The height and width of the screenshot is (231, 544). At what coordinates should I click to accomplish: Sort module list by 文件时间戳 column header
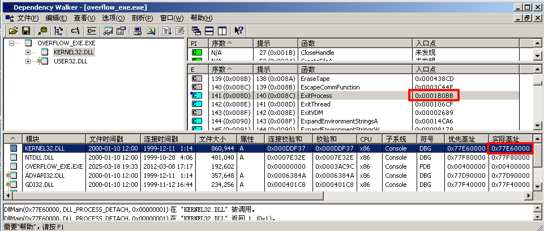[x=113, y=139]
